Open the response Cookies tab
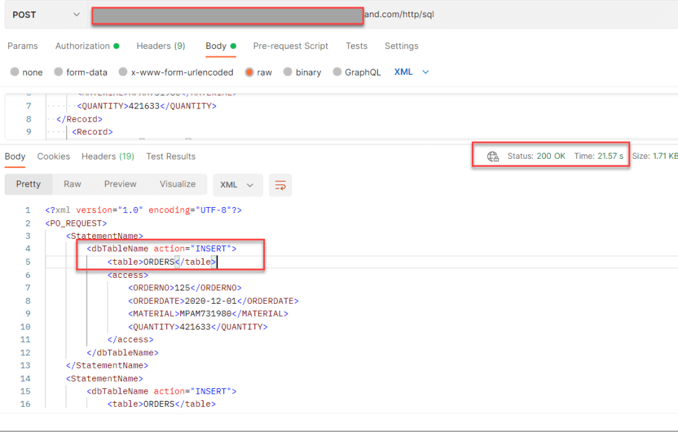678x432 pixels. pos(53,157)
